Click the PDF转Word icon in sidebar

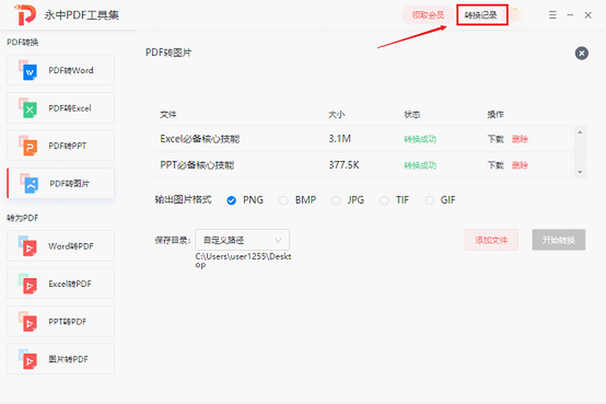point(28,70)
